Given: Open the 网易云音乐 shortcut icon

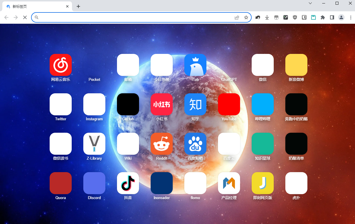Looking at the screenshot, I should 61,65.
